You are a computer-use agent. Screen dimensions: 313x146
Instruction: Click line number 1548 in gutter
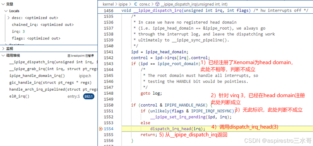[x=109, y=93]
